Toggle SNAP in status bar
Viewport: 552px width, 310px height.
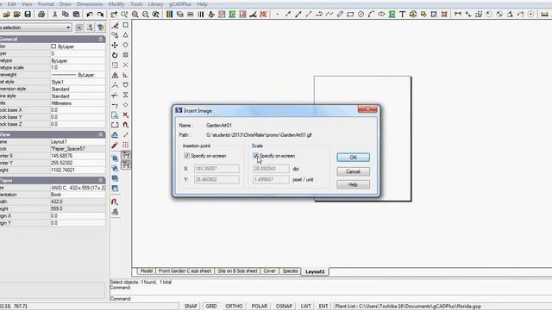point(191,307)
